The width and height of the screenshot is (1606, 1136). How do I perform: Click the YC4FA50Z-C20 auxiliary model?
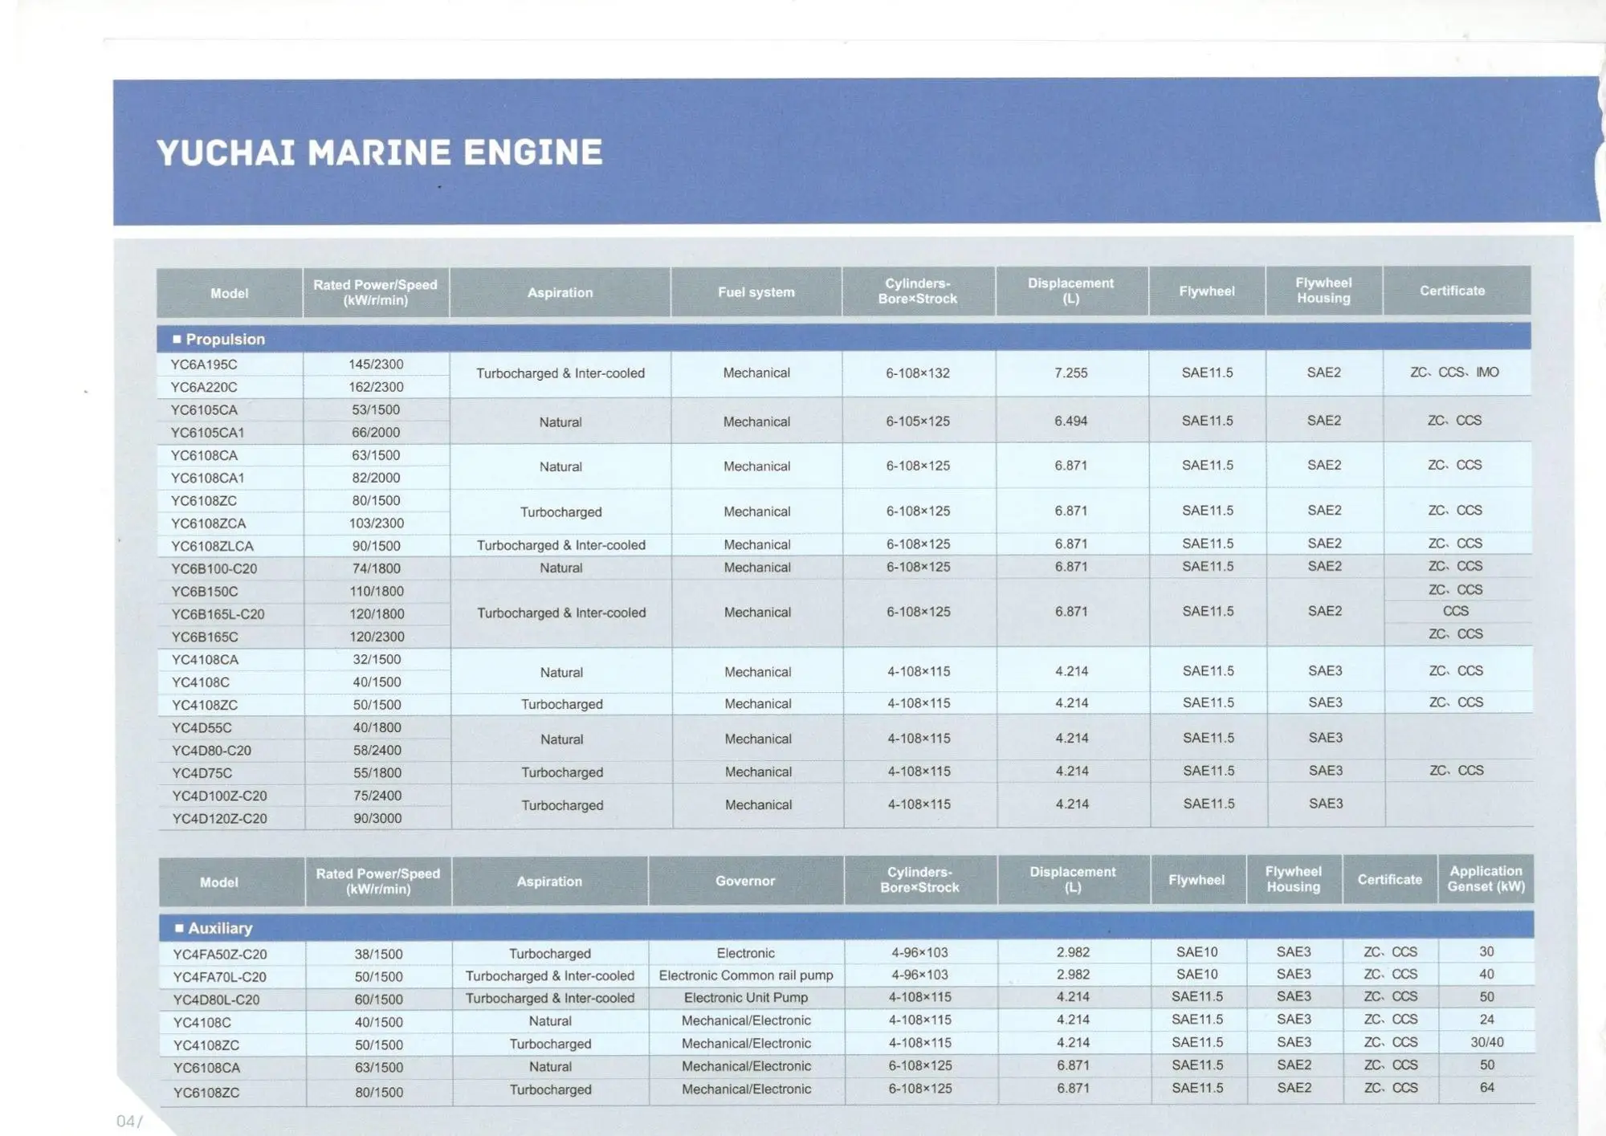[x=219, y=955]
